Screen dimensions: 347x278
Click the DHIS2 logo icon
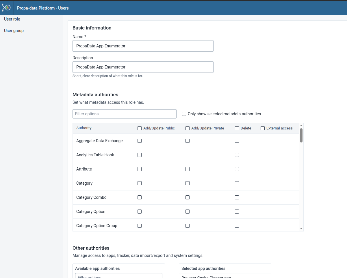pos(6,8)
